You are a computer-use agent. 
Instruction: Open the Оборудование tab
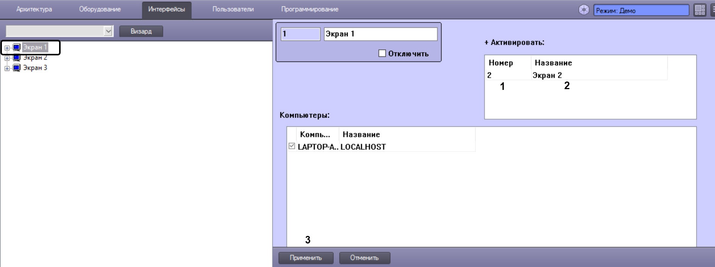pos(100,9)
